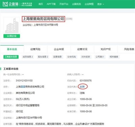Jump to 成员信息 2 section

coord(28,57)
